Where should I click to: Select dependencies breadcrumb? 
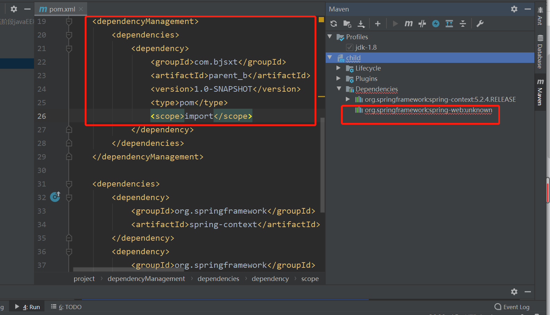point(218,279)
